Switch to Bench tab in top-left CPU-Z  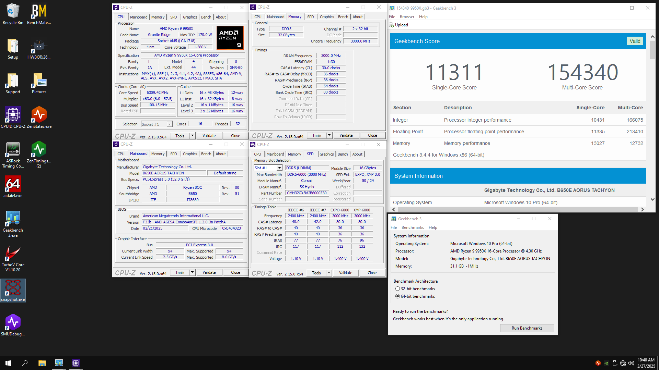tap(206, 17)
